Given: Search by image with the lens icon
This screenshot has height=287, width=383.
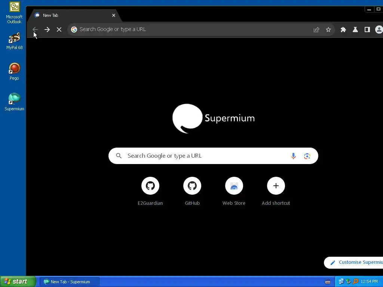Looking at the screenshot, I should point(307,156).
